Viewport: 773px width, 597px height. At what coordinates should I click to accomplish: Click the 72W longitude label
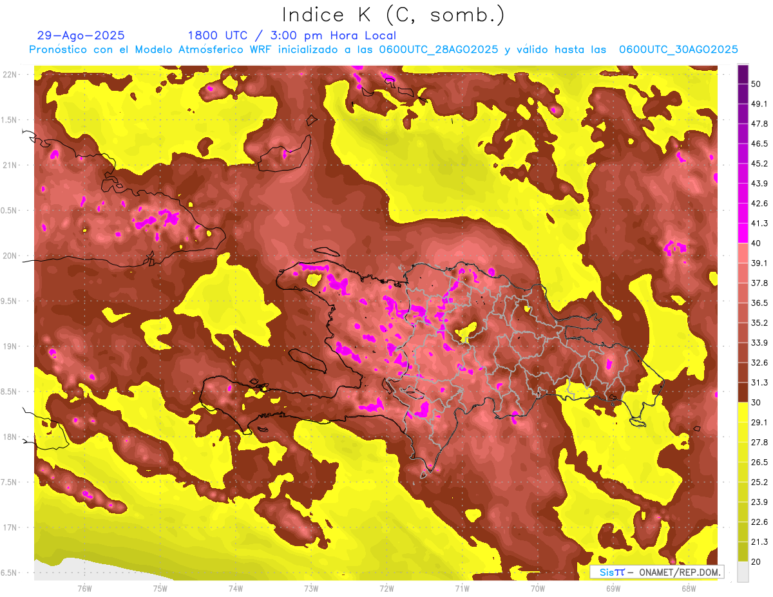pos(386,588)
